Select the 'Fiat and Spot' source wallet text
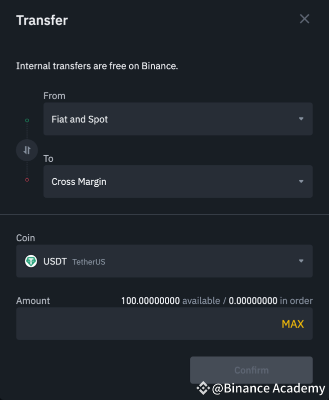Image resolution: width=329 pixels, height=400 pixels. click(80, 119)
